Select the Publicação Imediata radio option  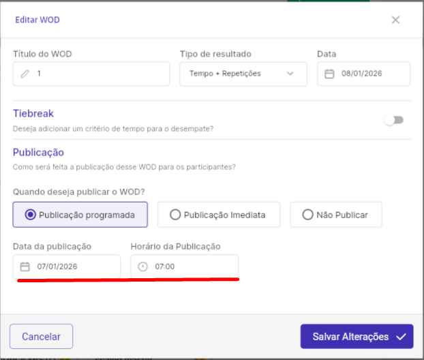coord(219,215)
